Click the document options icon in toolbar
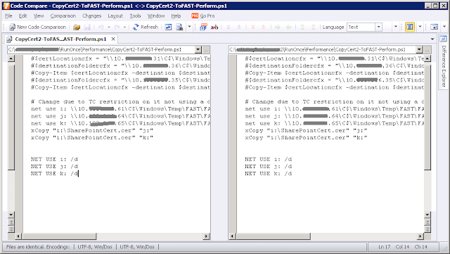This screenshot has width=450, height=254. [x=180, y=27]
